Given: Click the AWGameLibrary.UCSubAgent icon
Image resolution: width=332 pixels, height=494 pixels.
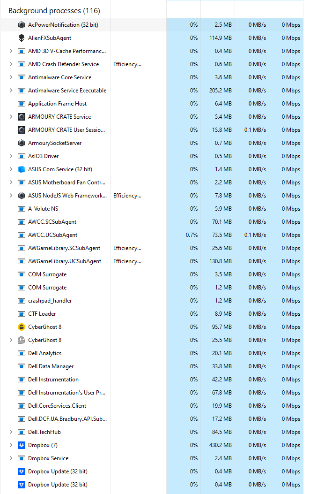Looking at the screenshot, I should [x=22, y=261].
